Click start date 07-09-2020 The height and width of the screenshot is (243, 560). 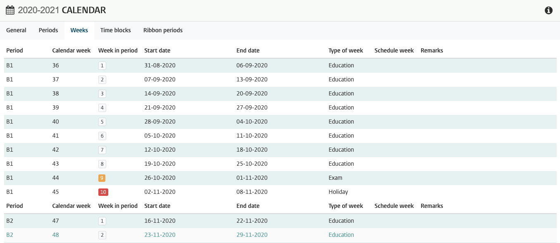[160, 79]
